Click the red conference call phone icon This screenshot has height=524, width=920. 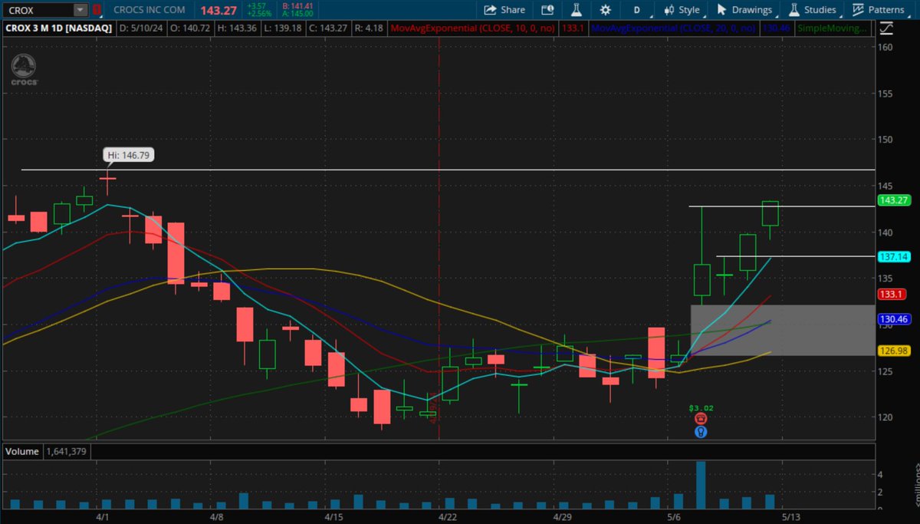[700, 419]
